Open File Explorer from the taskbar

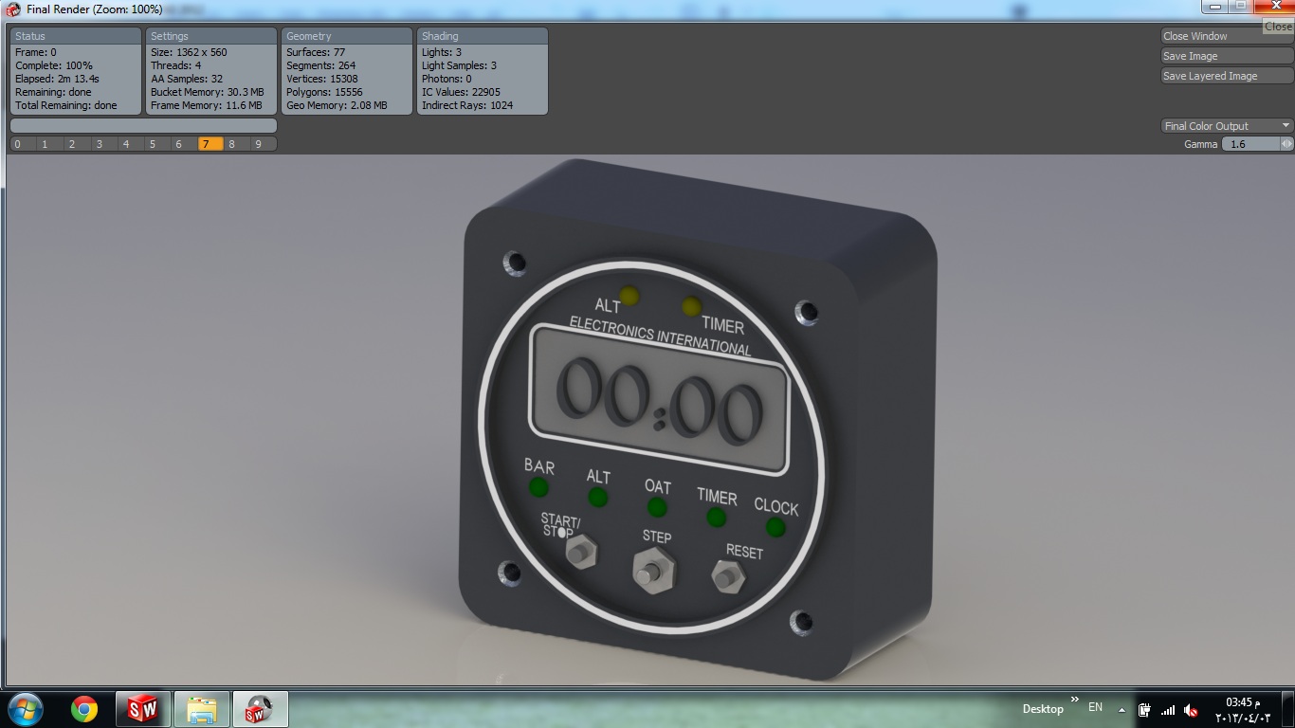pyautogui.click(x=201, y=709)
